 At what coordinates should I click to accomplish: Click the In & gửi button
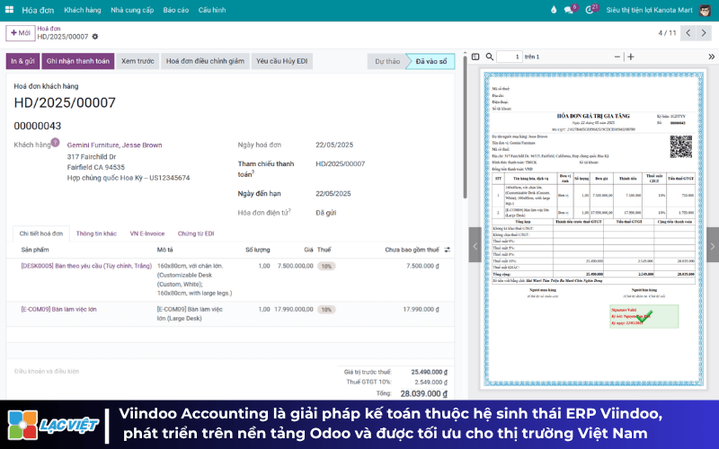point(23,61)
